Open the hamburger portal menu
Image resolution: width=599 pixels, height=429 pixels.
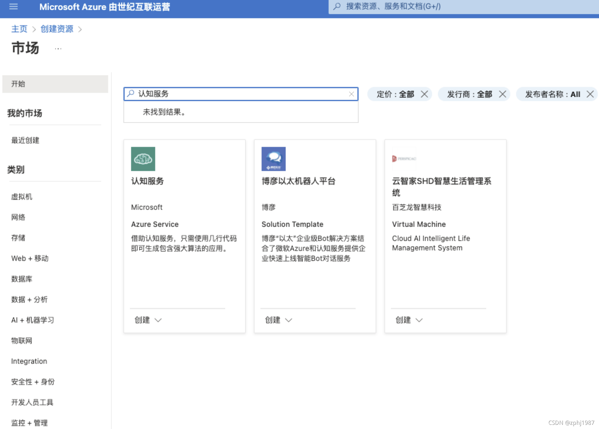tap(13, 7)
